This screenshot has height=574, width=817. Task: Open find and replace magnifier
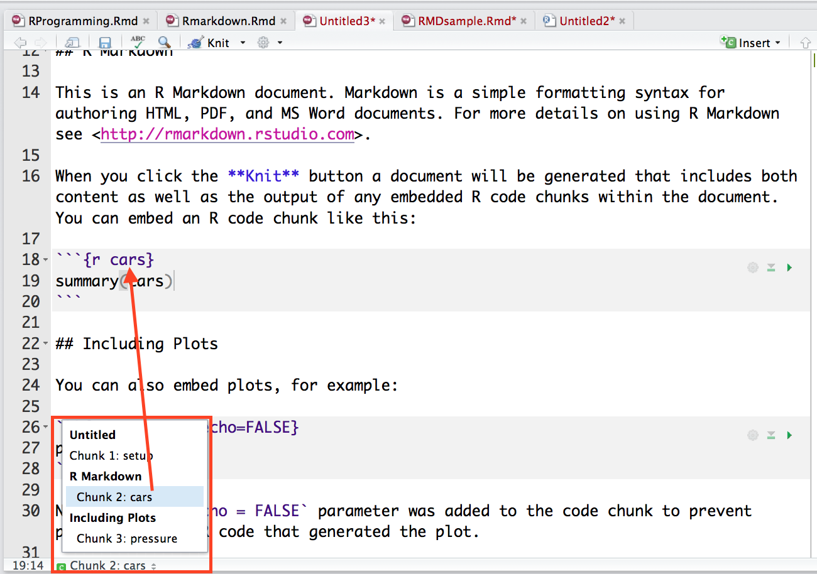[x=164, y=42]
